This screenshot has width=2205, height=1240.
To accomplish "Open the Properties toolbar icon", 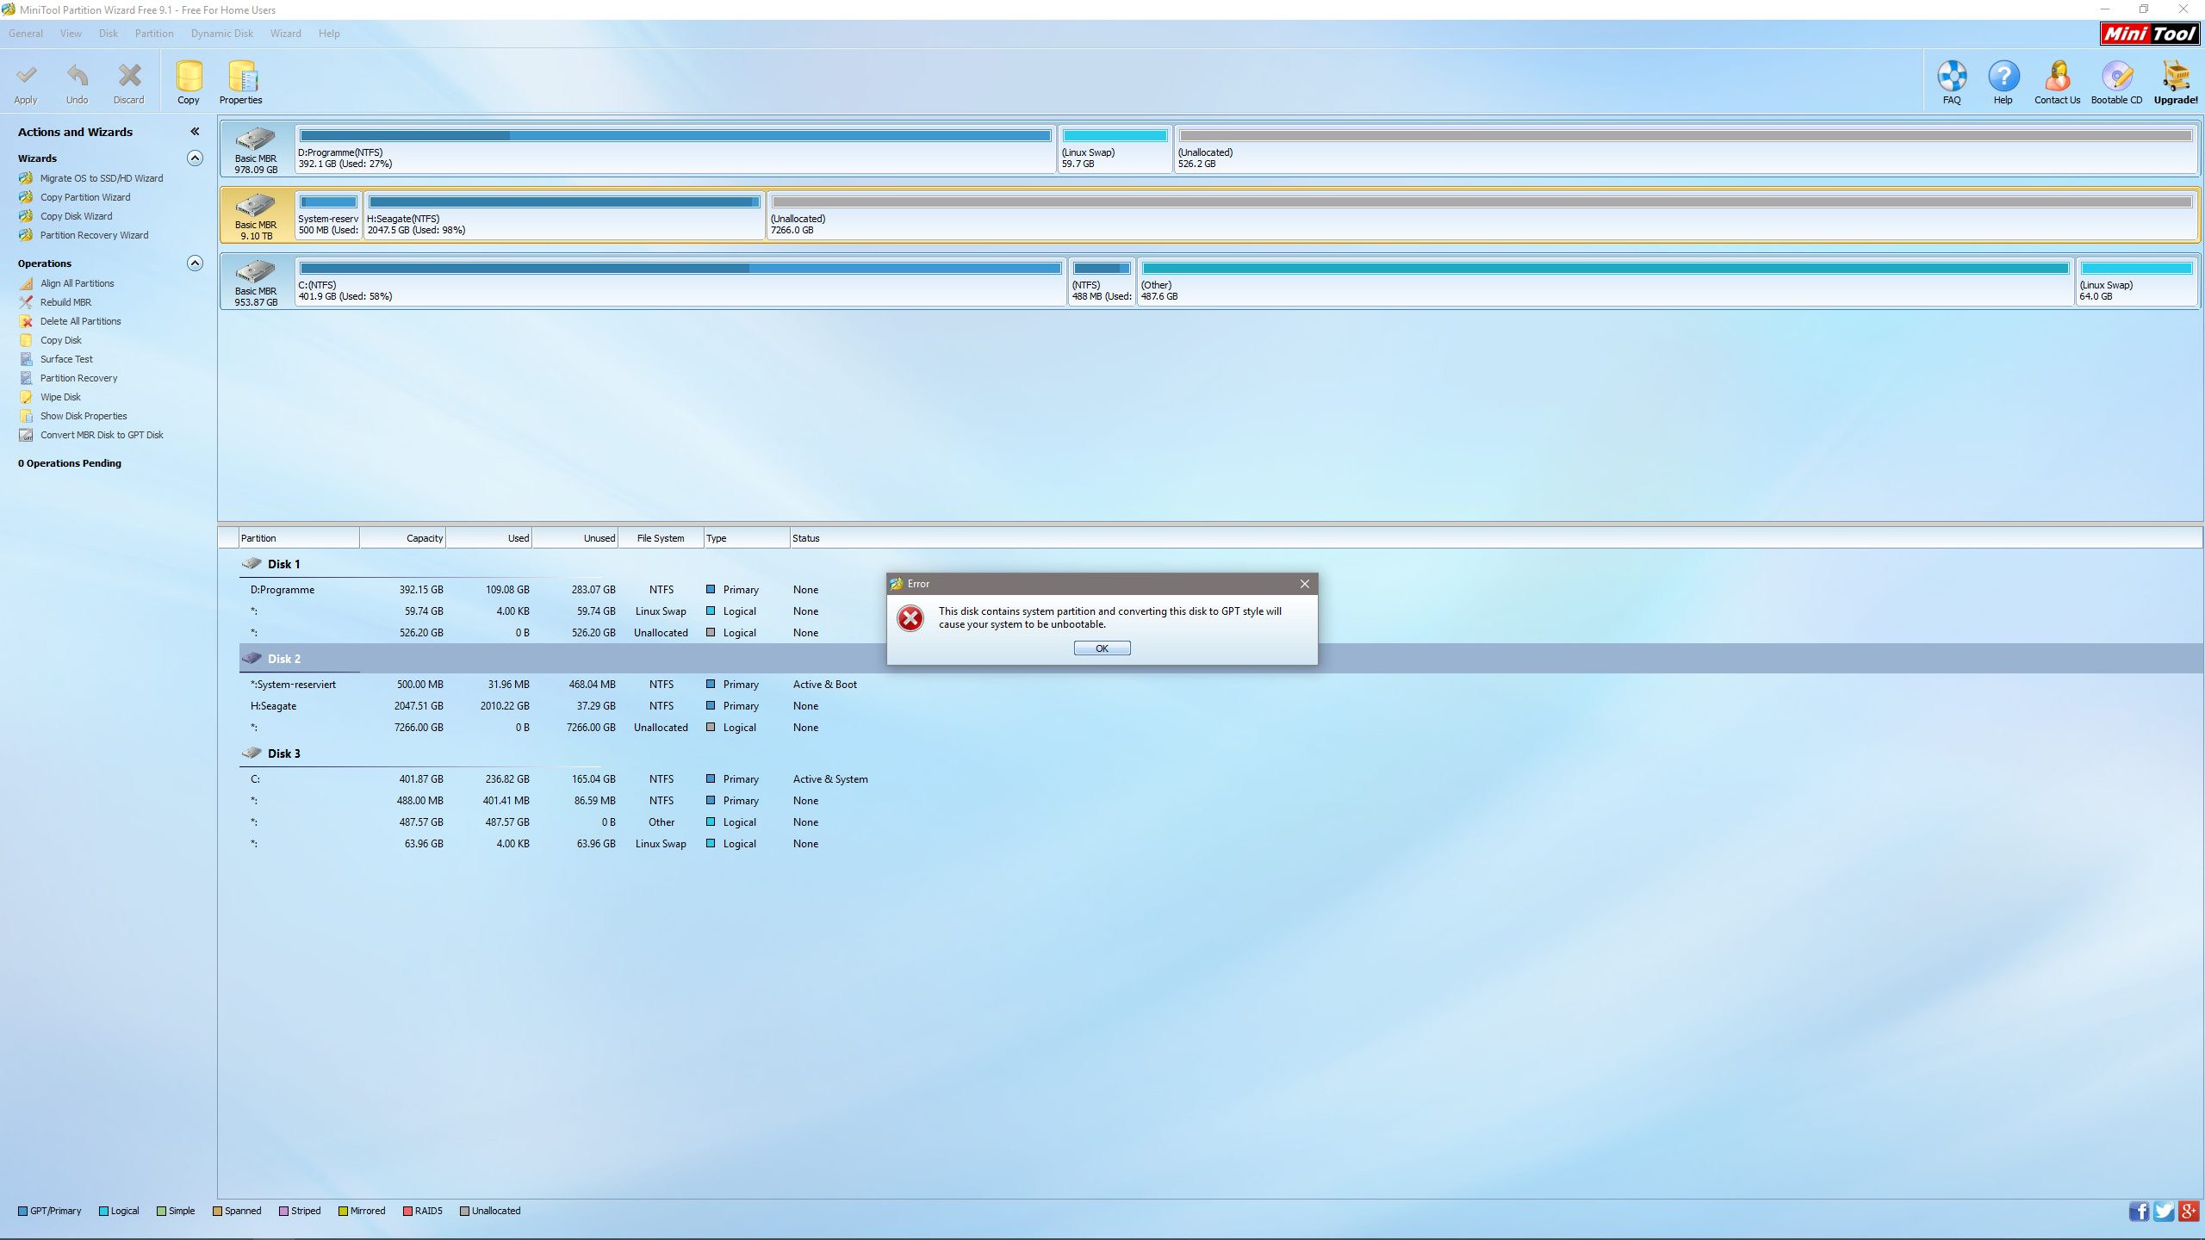I will click(241, 77).
